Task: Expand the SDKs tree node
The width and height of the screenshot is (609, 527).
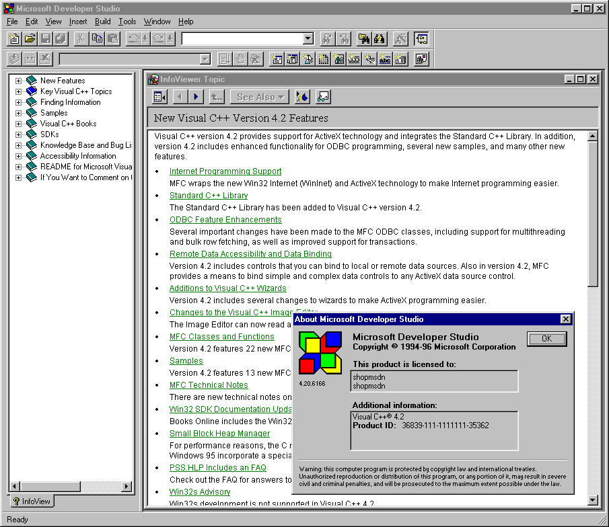Action: (19, 134)
